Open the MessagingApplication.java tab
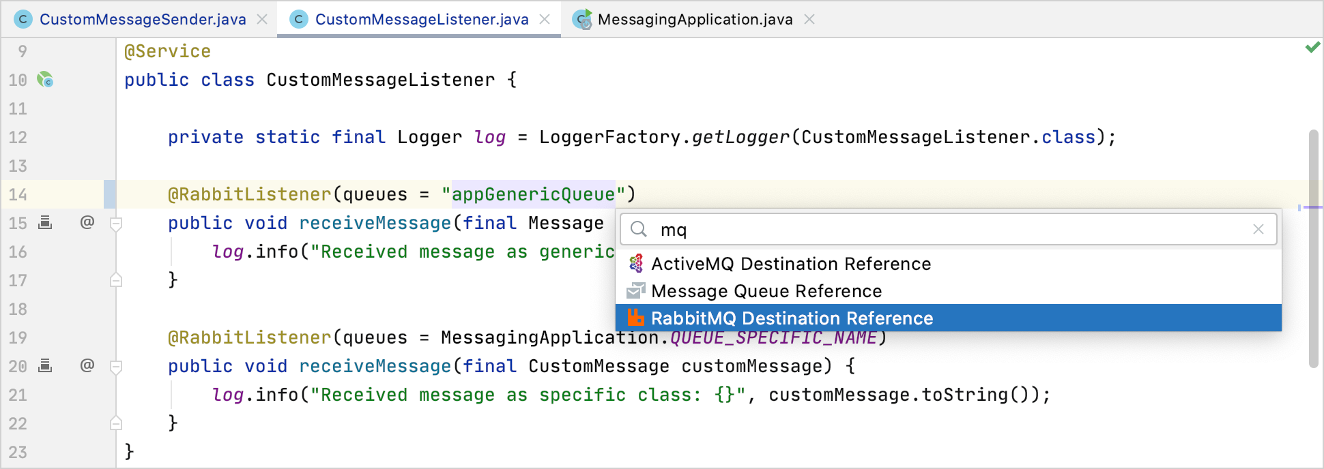The height and width of the screenshot is (469, 1324). click(694, 19)
